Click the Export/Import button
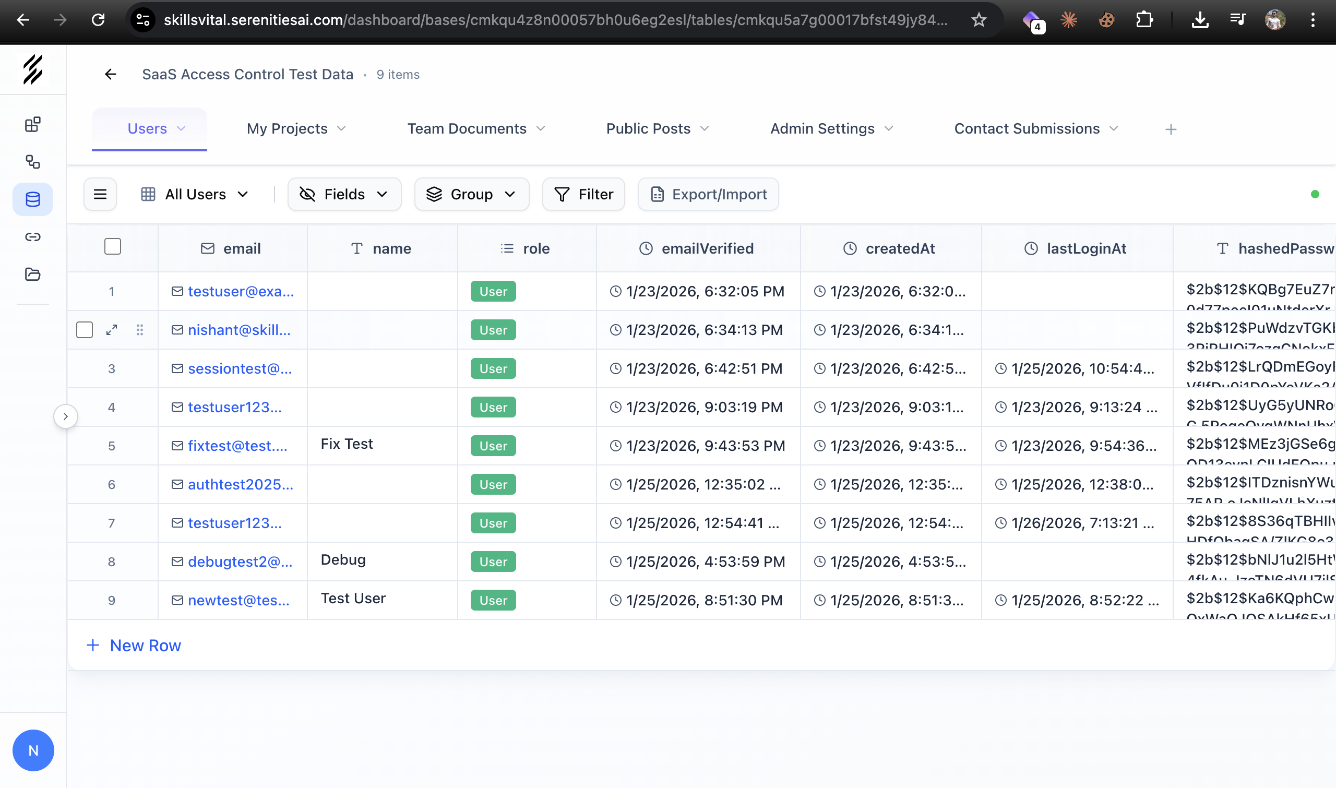The image size is (1336, 788). [x=708, y=194]
